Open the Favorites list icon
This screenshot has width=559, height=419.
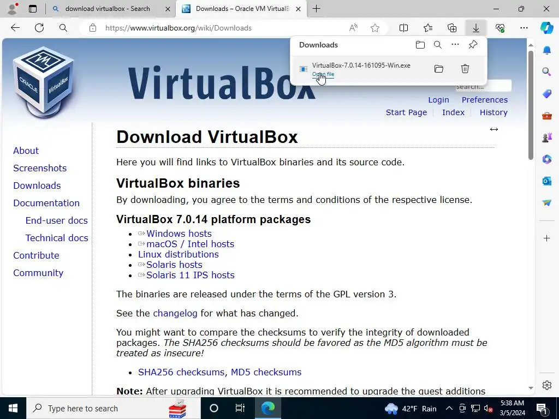tap(428, 28)
